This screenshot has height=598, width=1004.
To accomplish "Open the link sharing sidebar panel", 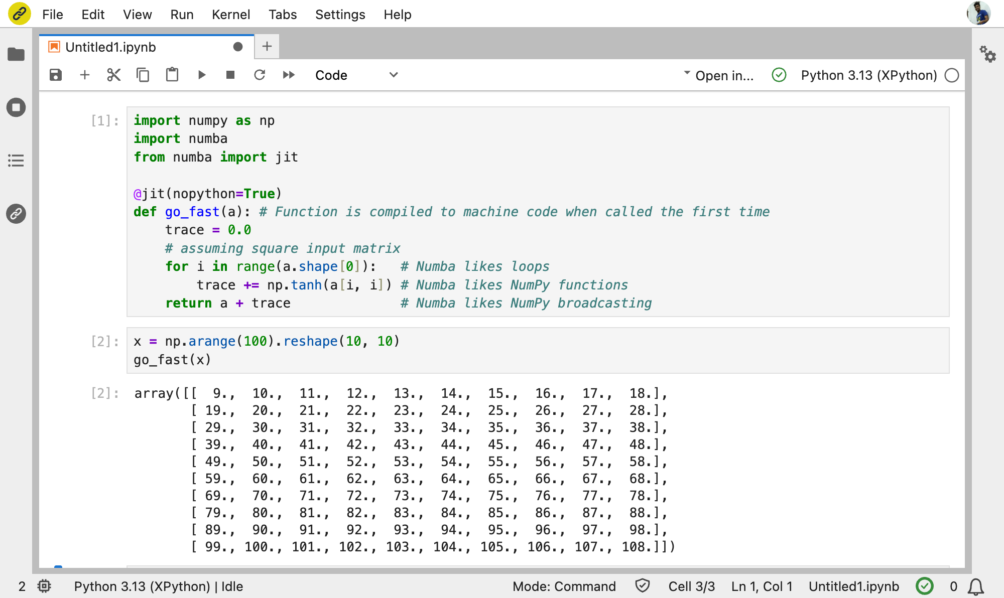I will (16, 214).
